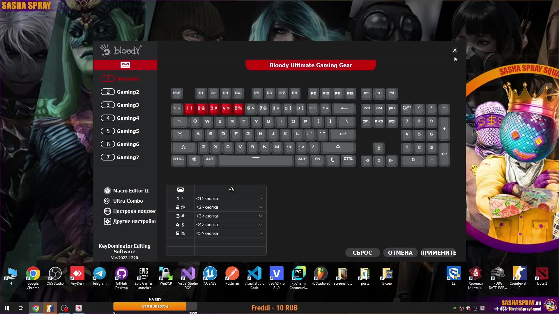Click keyboard icon in table header
Image resolution: width=559 pixels, height=314 pixels.
point(180,190)
